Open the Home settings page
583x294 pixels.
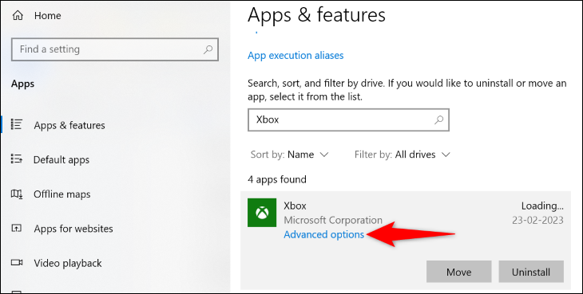click(x=48, y=16)
